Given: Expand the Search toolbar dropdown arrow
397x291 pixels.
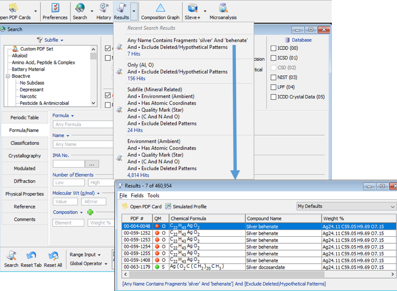Looking at the screenshot, I should coord(92,11).
